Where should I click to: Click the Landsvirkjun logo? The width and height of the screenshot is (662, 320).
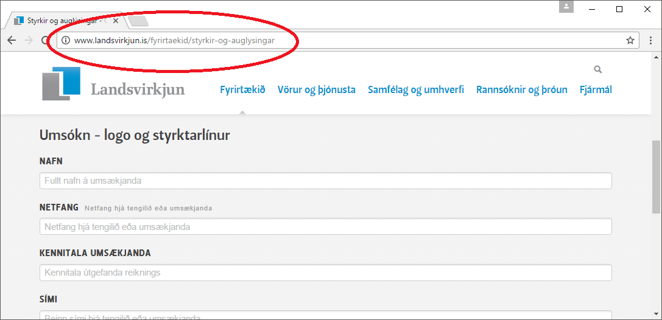113,84
